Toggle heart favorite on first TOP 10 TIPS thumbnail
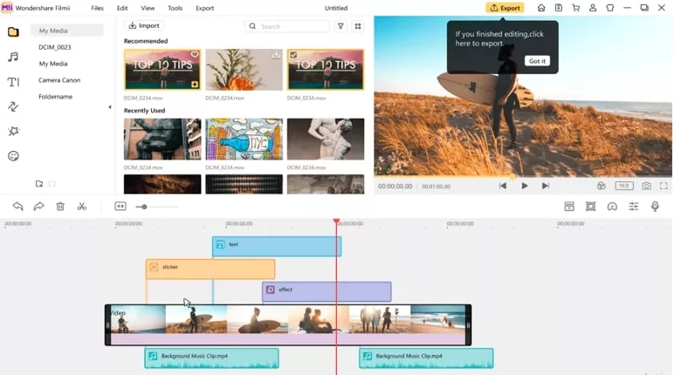This screenshot has height=375, width=674. click(195, 55)
